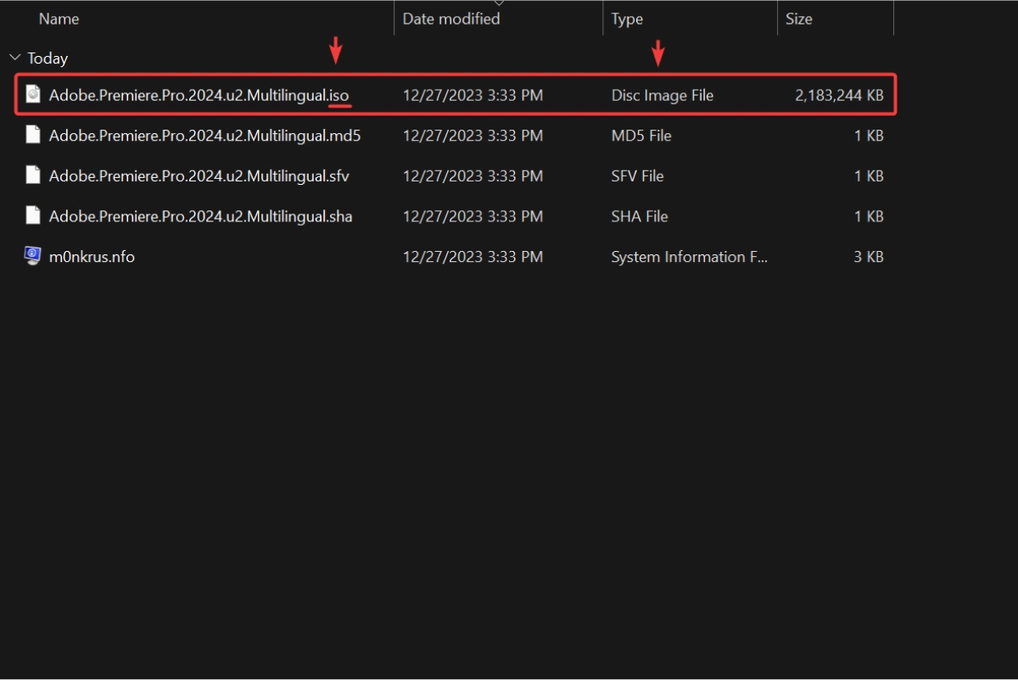Viewport: 1018px width, 680px height.
Task: Select Adobe.Premiere.Pro.2024.u2.Multilingual.sfv file name
Action: click(x=199, y=176)
